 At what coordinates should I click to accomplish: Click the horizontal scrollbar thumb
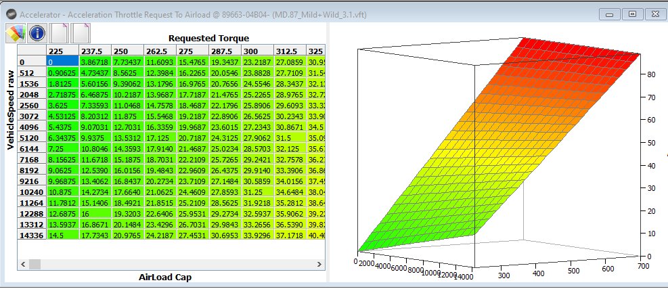(x=35, y=264)
